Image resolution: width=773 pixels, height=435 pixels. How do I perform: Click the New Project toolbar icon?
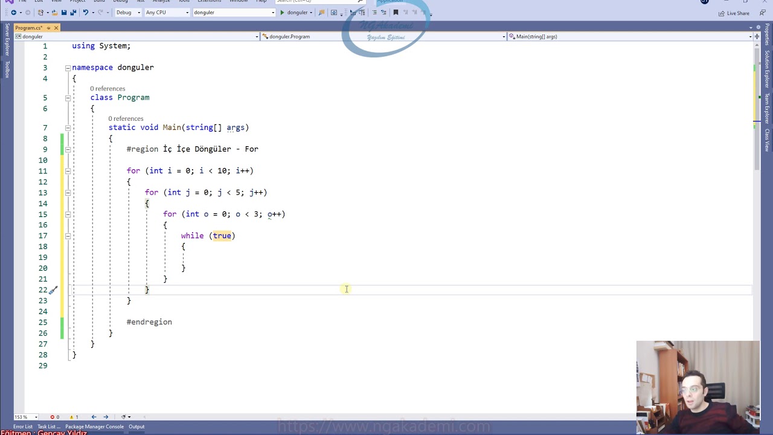(41, 13)
